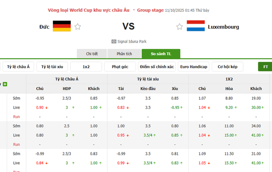Switch to the Phân tích tab

coord(124,54)
